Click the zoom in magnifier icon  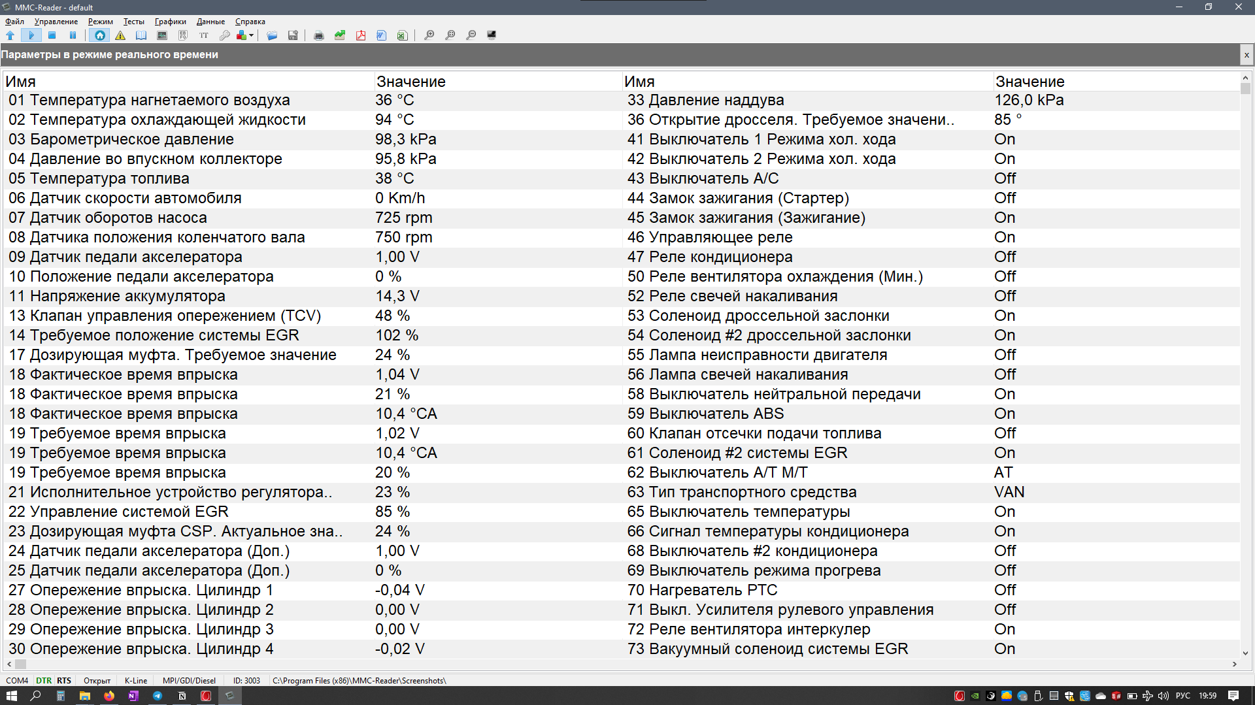(429, 35)
